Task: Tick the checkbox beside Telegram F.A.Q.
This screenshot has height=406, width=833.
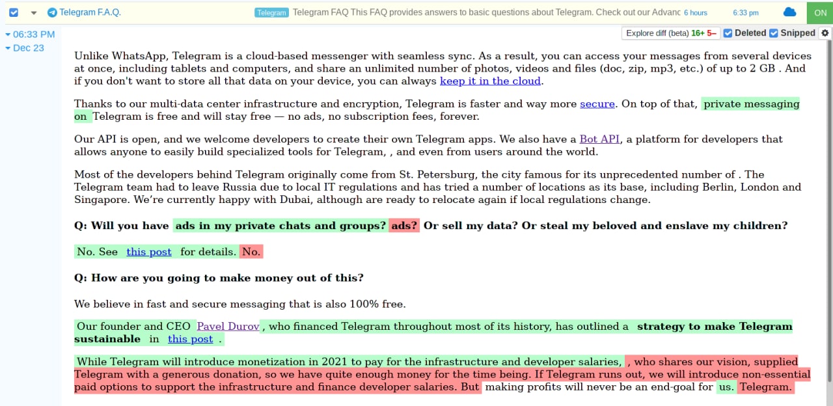Action: coord(14,12)
